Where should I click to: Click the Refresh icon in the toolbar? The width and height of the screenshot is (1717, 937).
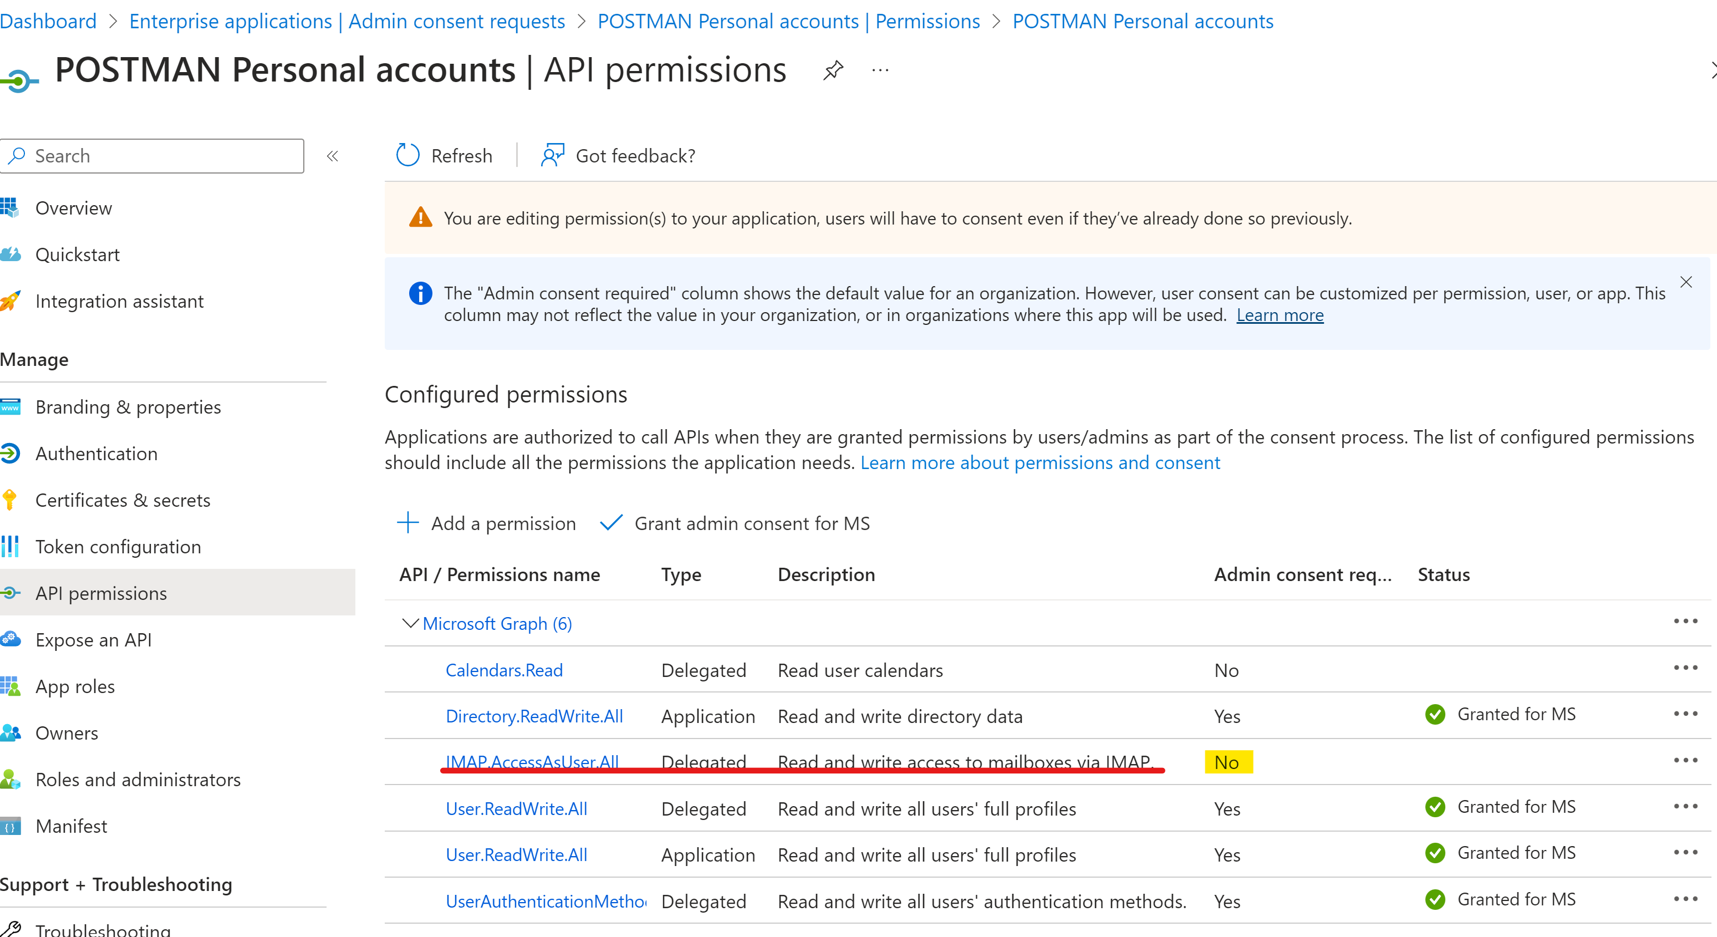click(x=408, y=155)
